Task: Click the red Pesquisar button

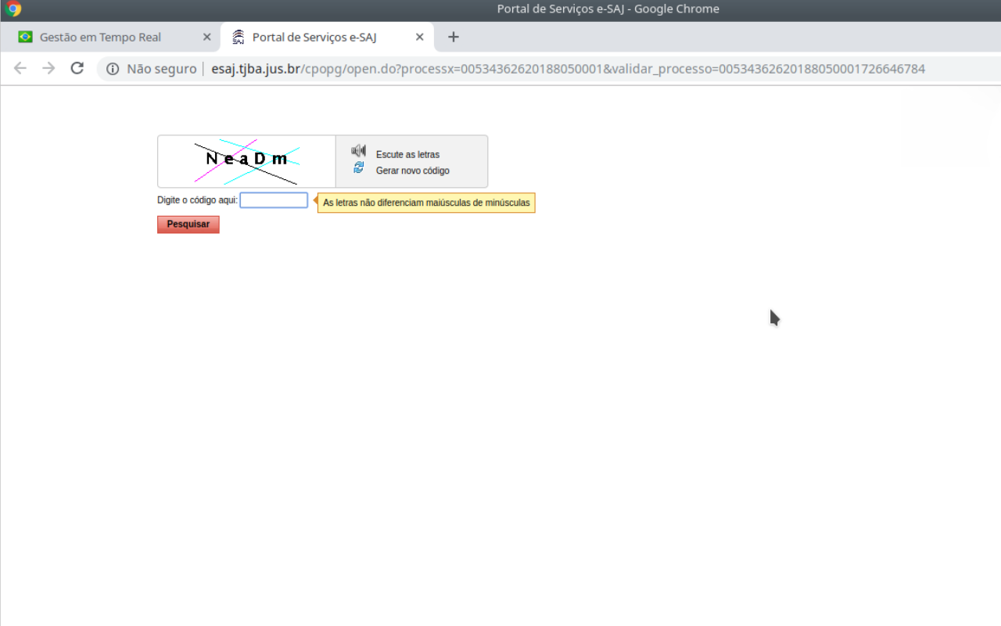Action: (188, 225)
